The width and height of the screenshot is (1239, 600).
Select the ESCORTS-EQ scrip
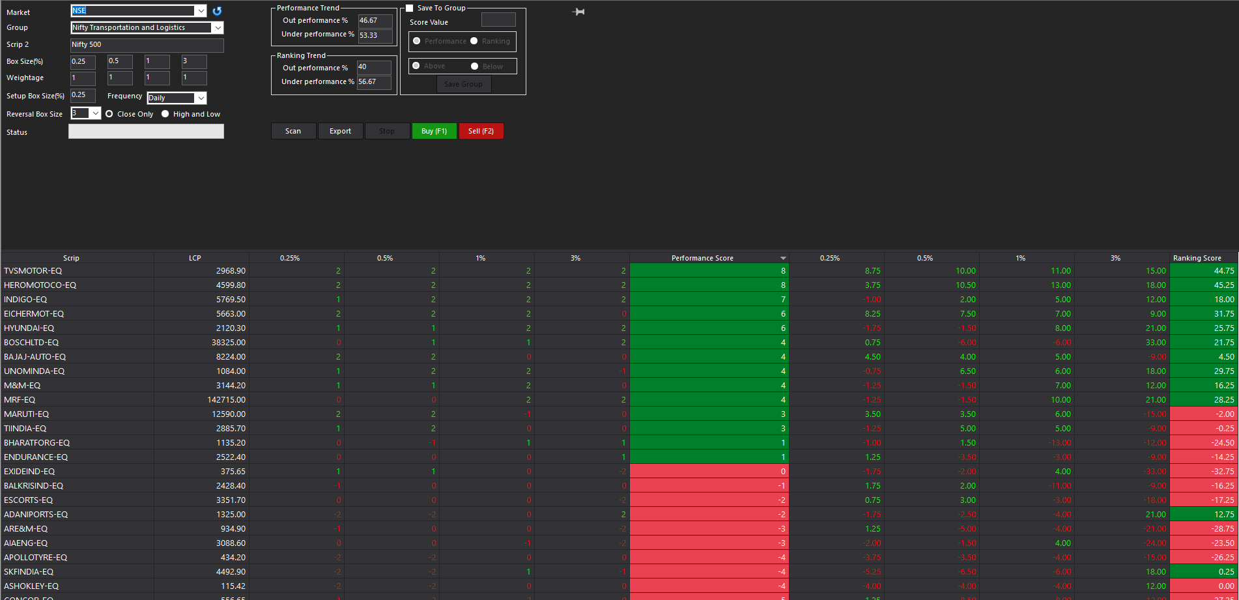tap(29, 500)
